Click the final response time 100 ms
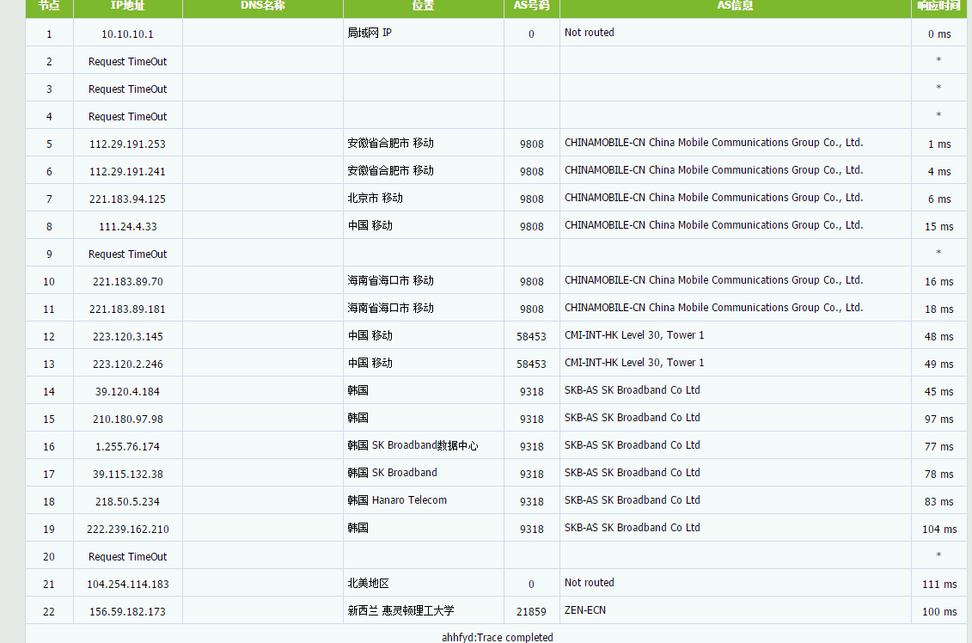972x643 pixels. (939, 611)
